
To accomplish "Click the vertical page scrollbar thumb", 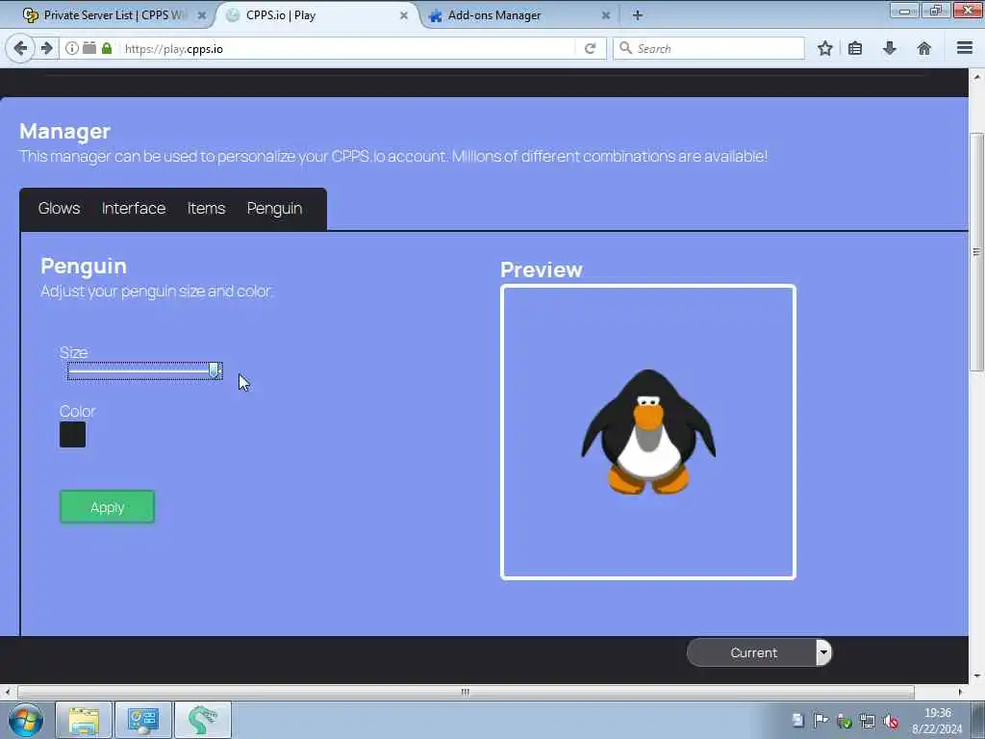I will (x=976, y=251).
